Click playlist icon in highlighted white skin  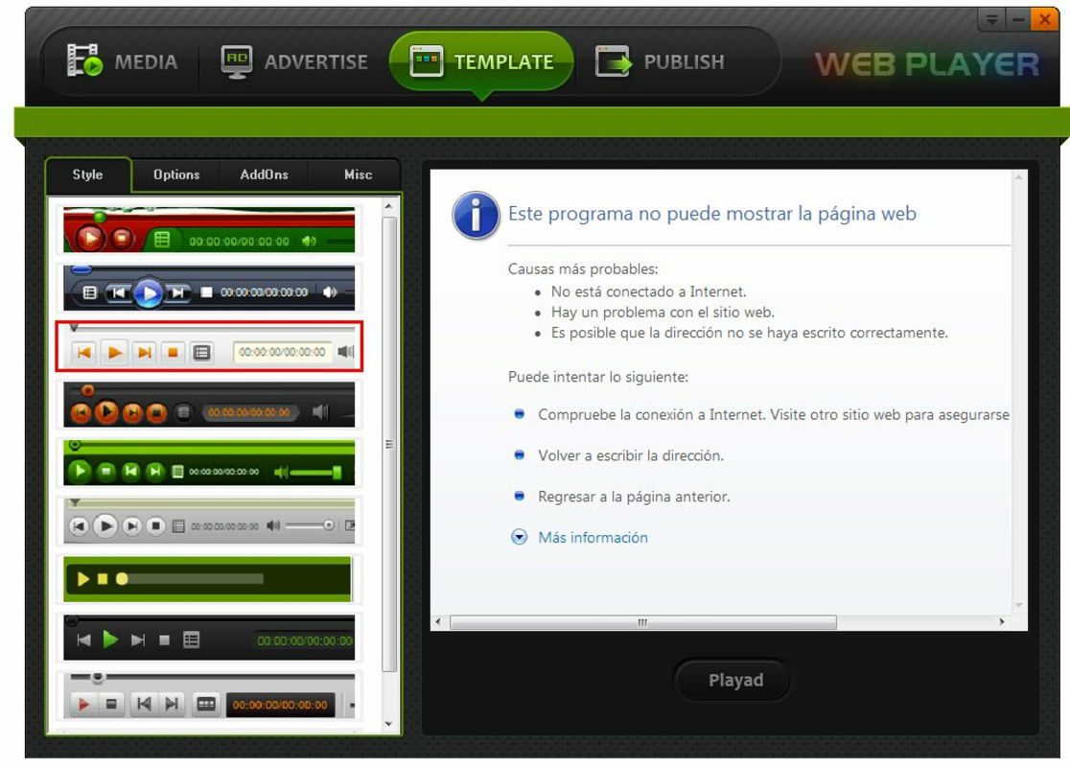[201, 352]
